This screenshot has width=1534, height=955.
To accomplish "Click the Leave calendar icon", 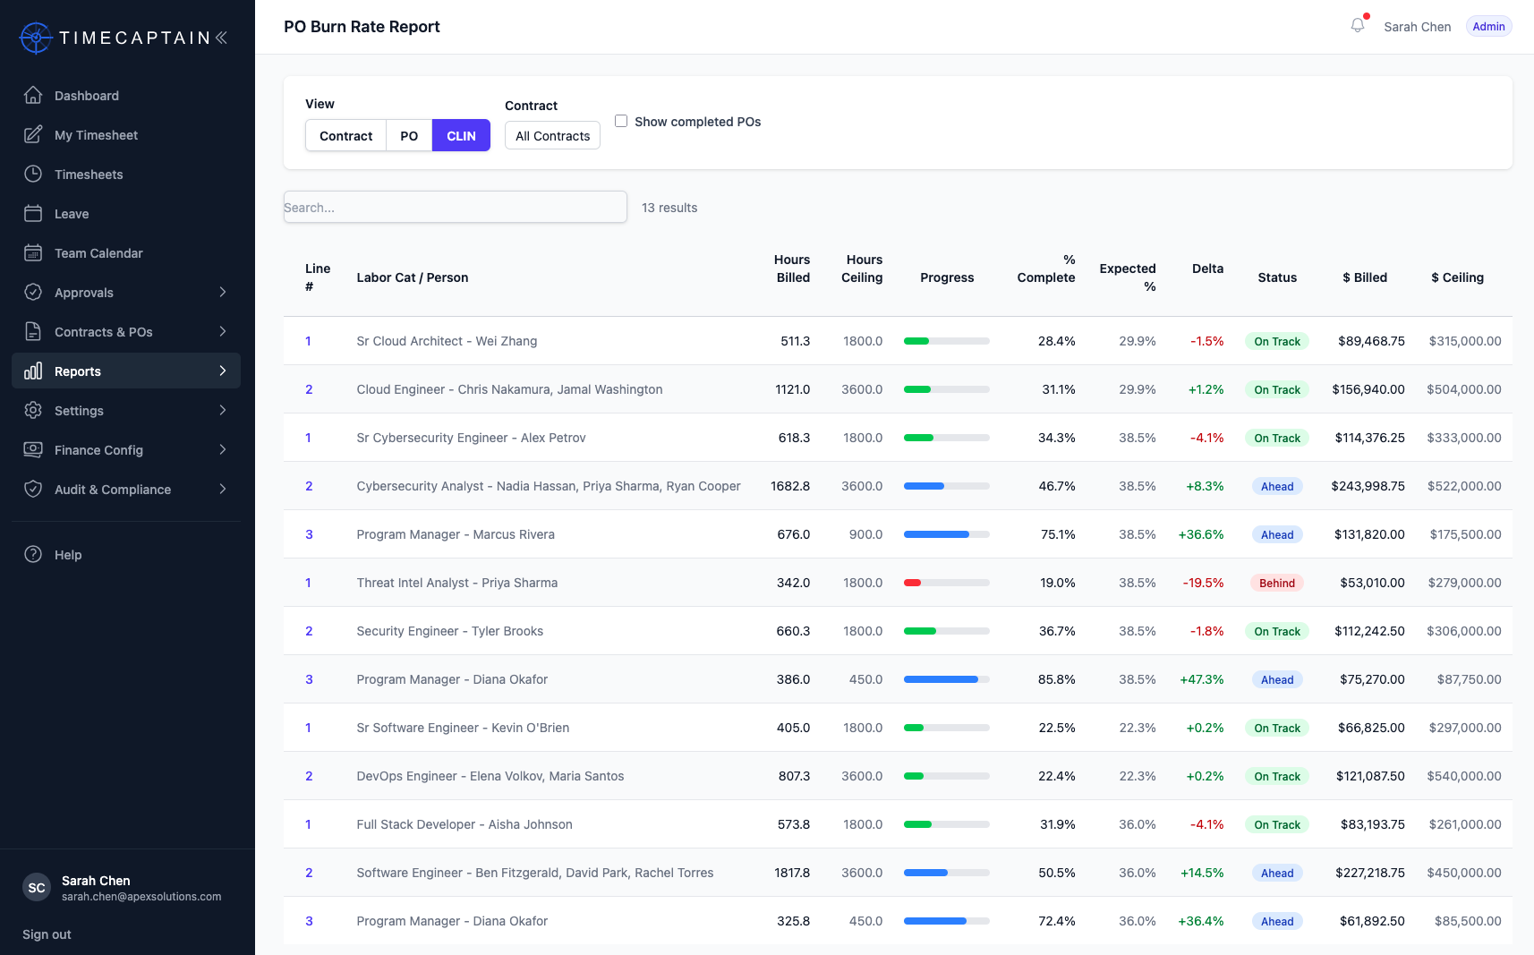I will click(x=33, y=213).
